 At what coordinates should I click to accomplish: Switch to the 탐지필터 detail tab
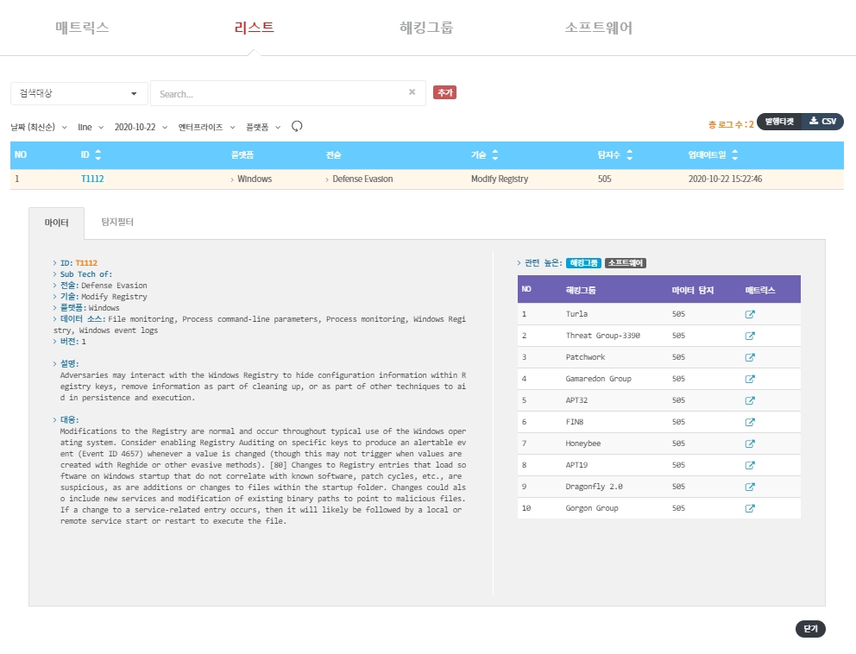pos(117,223)
